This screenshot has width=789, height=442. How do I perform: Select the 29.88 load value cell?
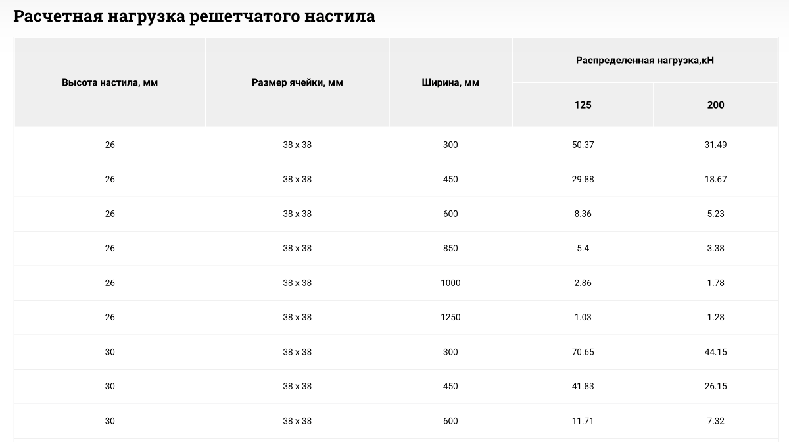tap(583, 180)
